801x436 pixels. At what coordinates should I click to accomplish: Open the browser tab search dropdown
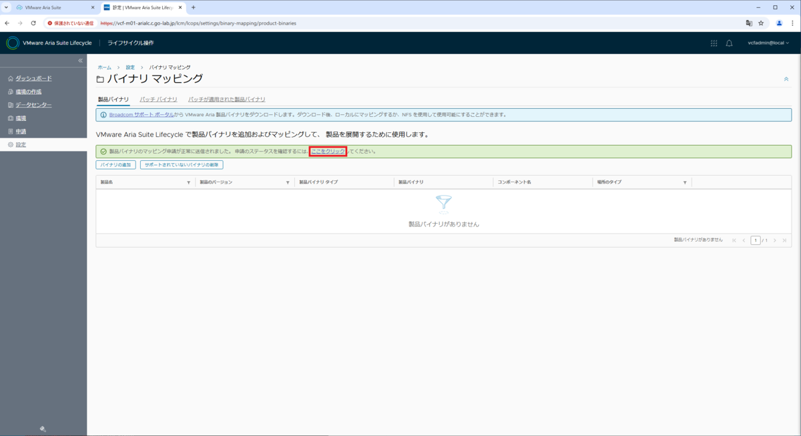coord(7,7)
